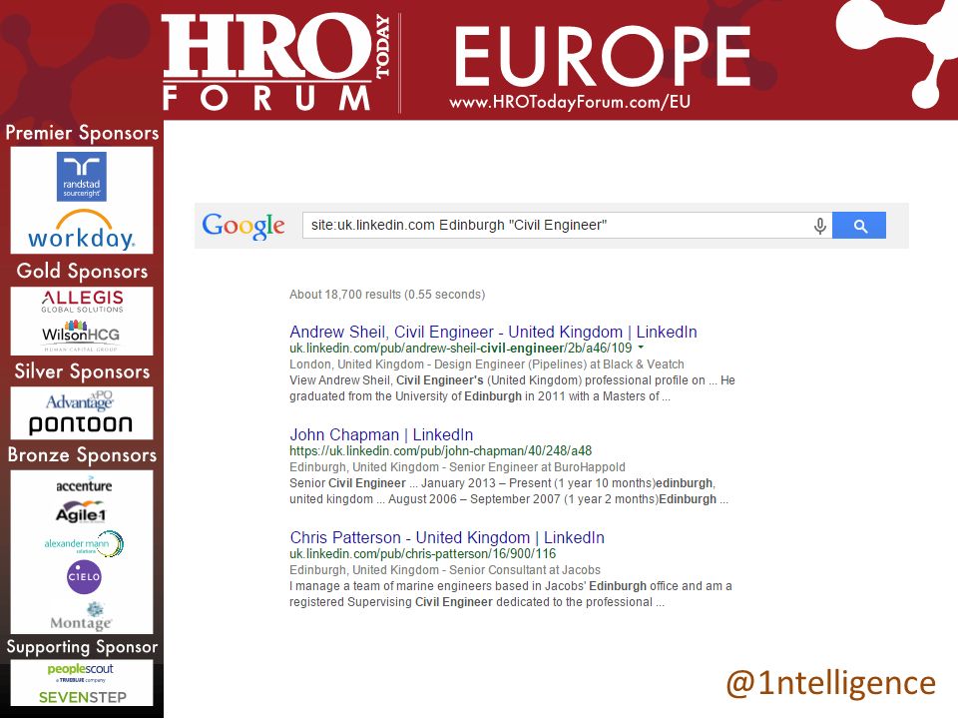Image resolution: width=958 pixels, height=719 pixels.
Task: Click the Workday sponsor logo
Action: coord(81,230)
